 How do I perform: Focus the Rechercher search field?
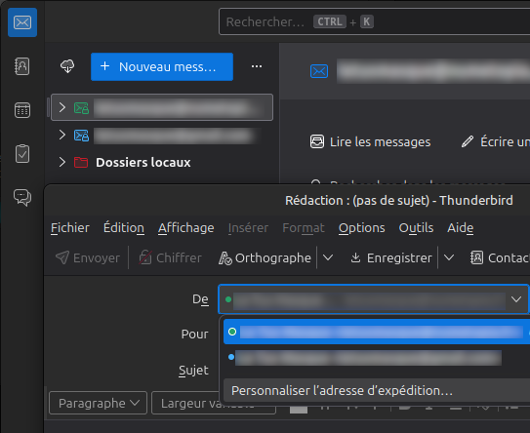coord(374,22)
